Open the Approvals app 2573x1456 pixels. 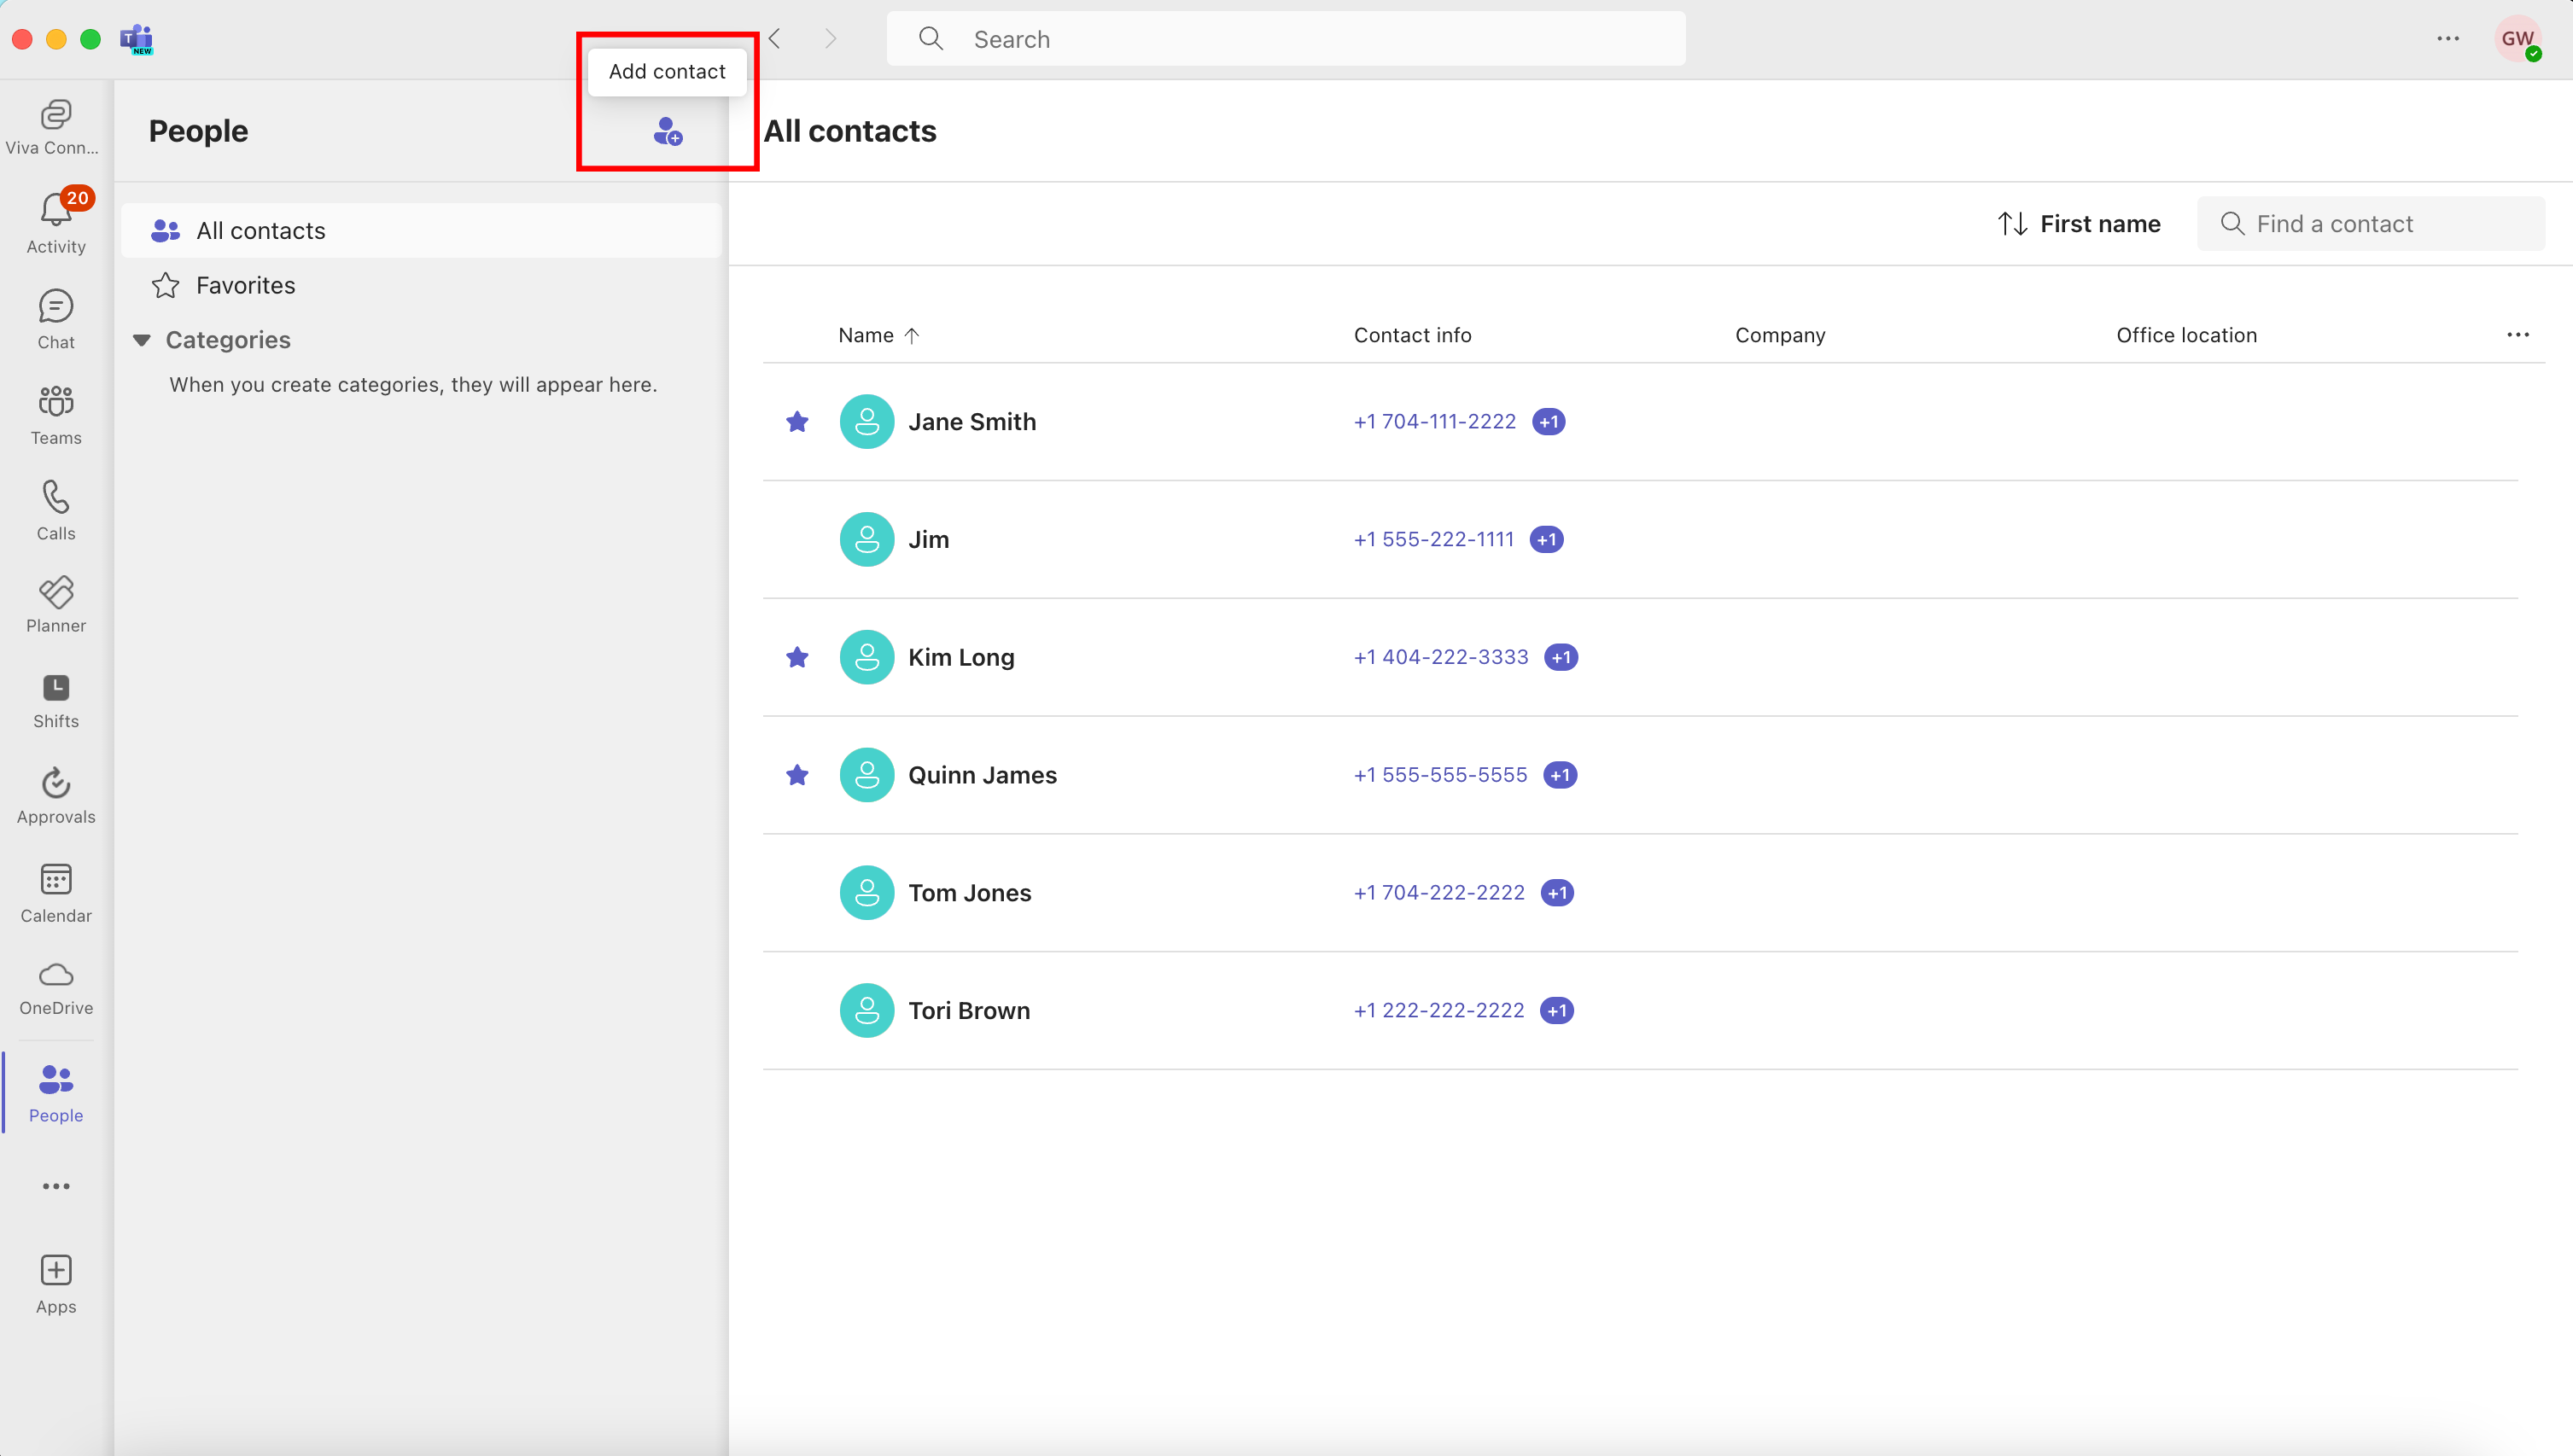56,797
